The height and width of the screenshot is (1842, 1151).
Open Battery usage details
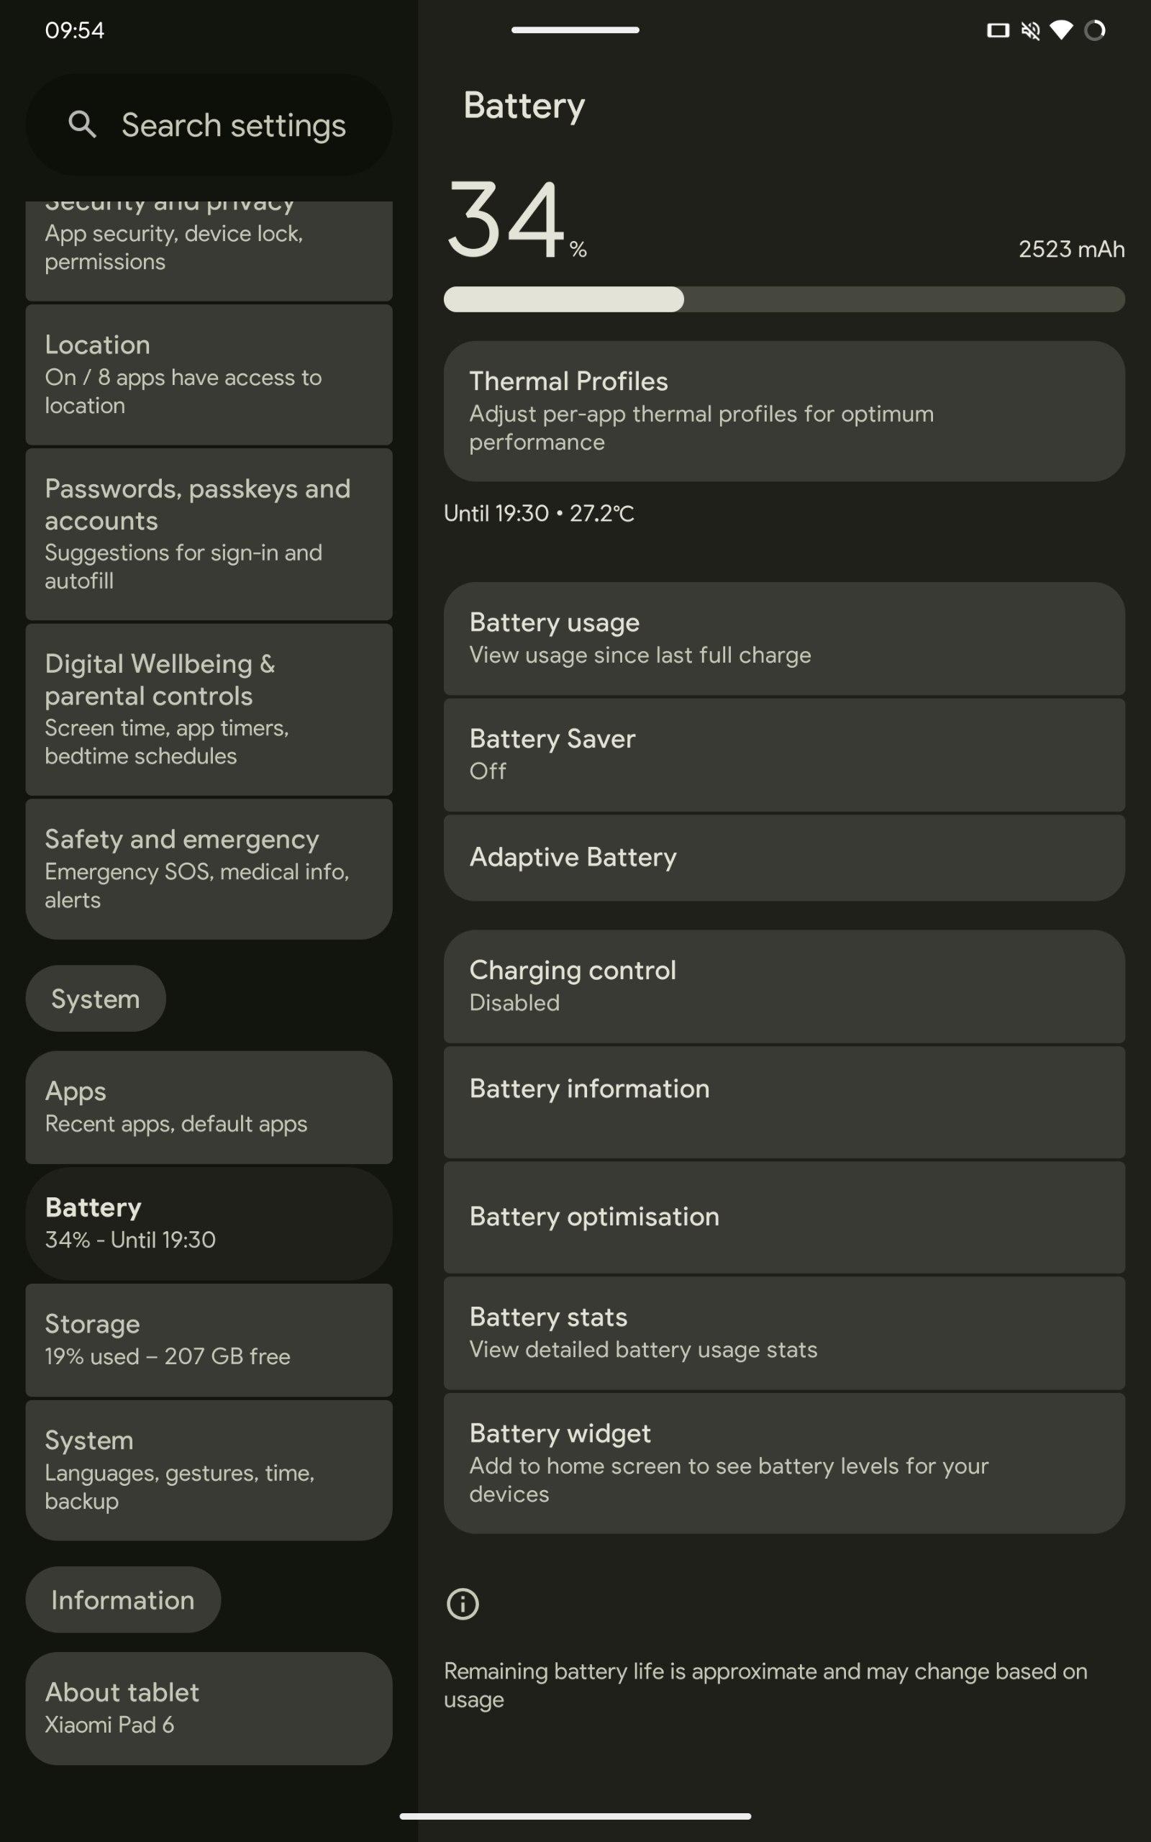click(x=784, y=638)
